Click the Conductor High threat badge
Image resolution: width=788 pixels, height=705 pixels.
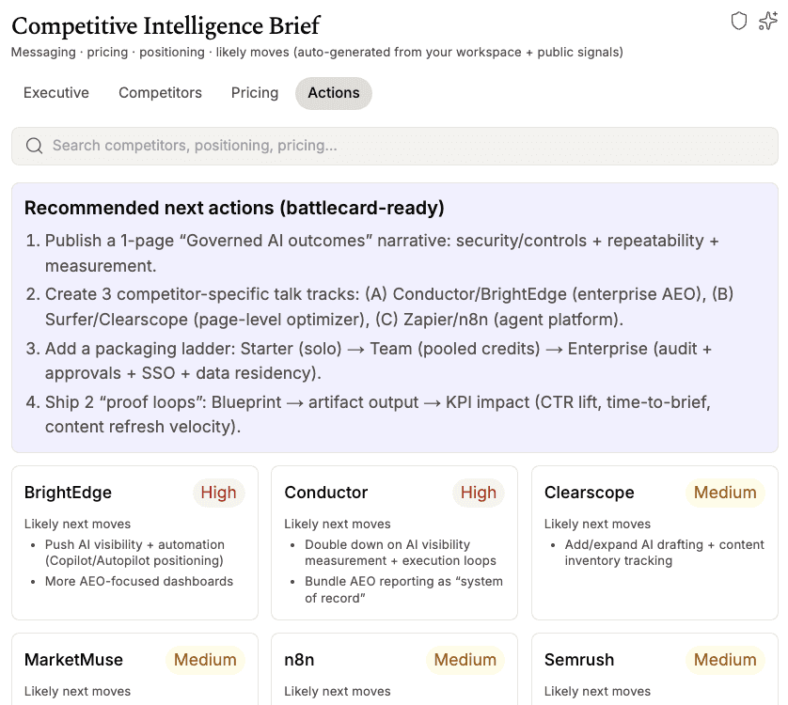(479, 493)
